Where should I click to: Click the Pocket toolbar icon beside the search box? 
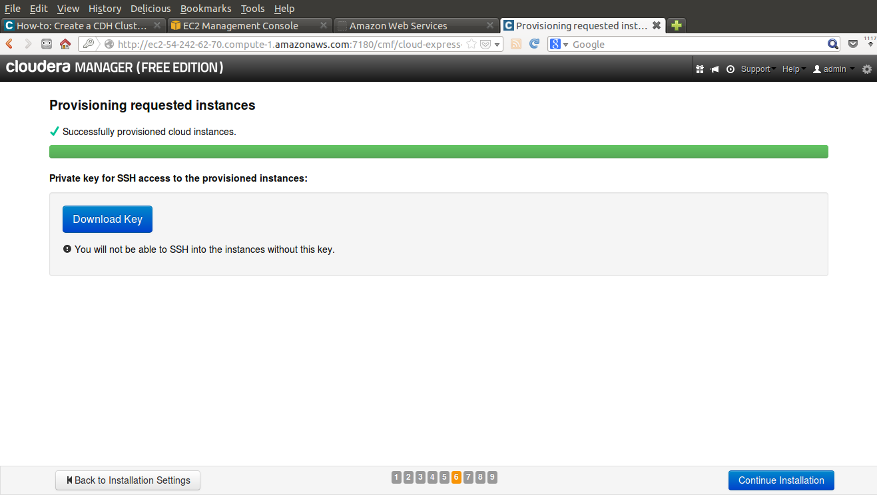coord(853,44)
